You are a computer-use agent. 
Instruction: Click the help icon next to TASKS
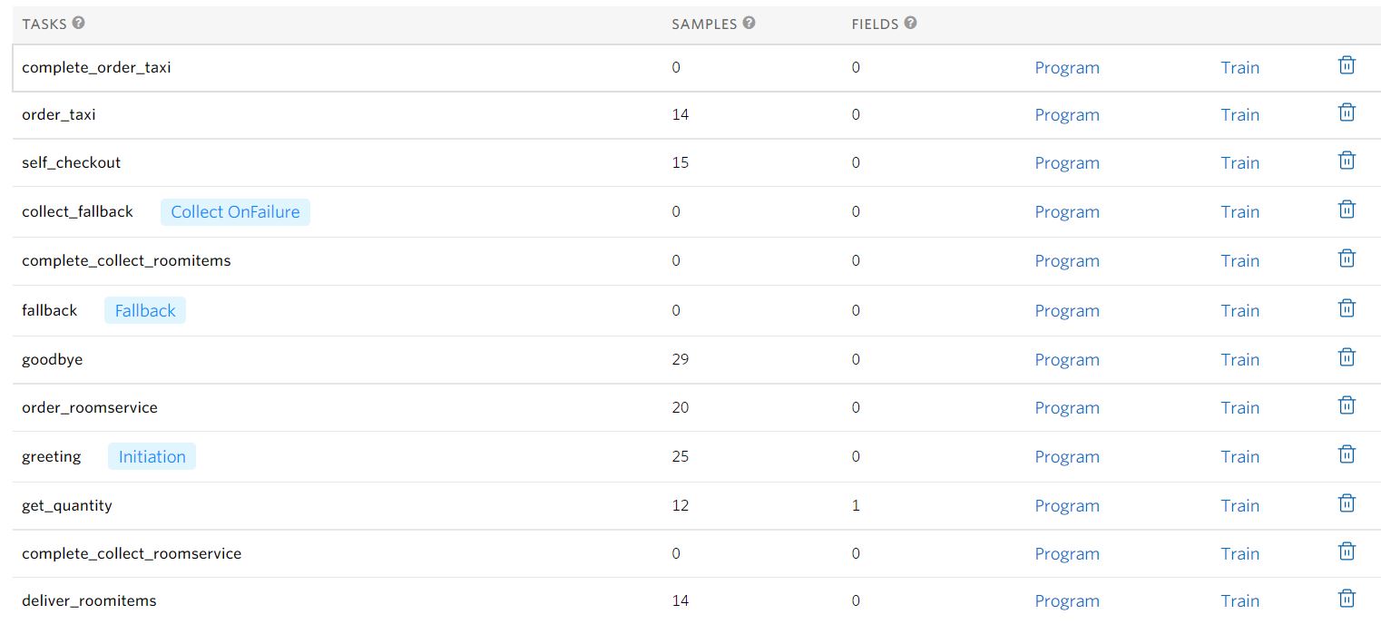point(79,23)
